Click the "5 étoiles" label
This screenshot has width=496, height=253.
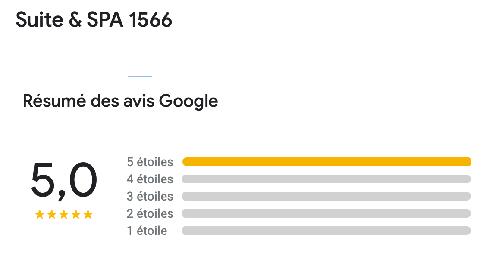point(150,162)
